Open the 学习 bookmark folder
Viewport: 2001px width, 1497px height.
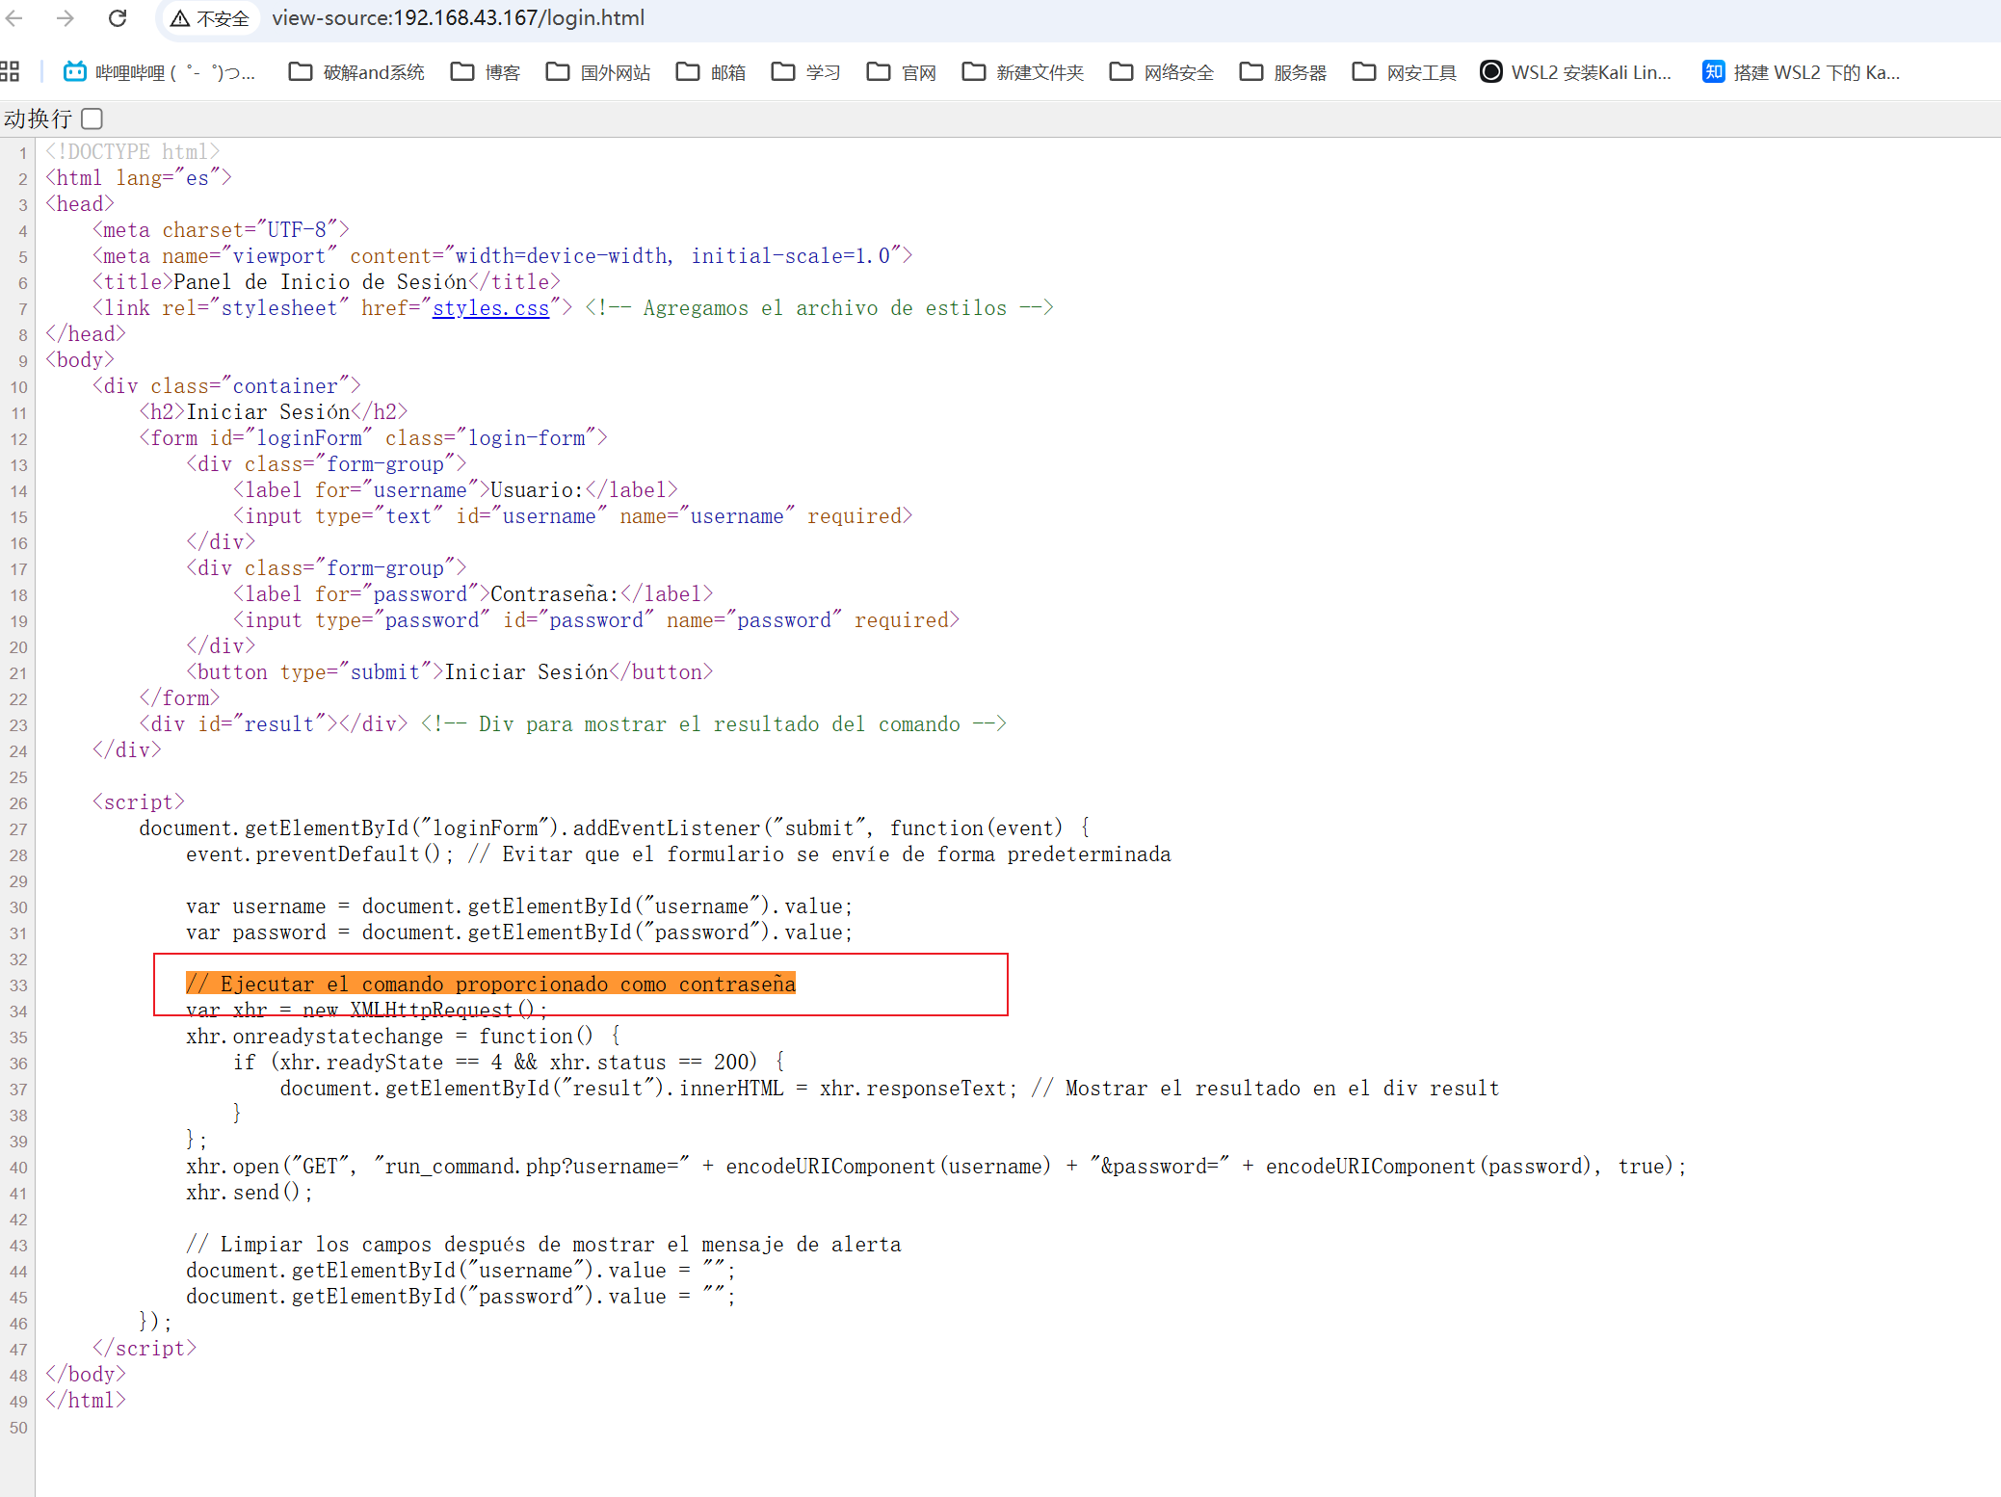click(806, 72)
